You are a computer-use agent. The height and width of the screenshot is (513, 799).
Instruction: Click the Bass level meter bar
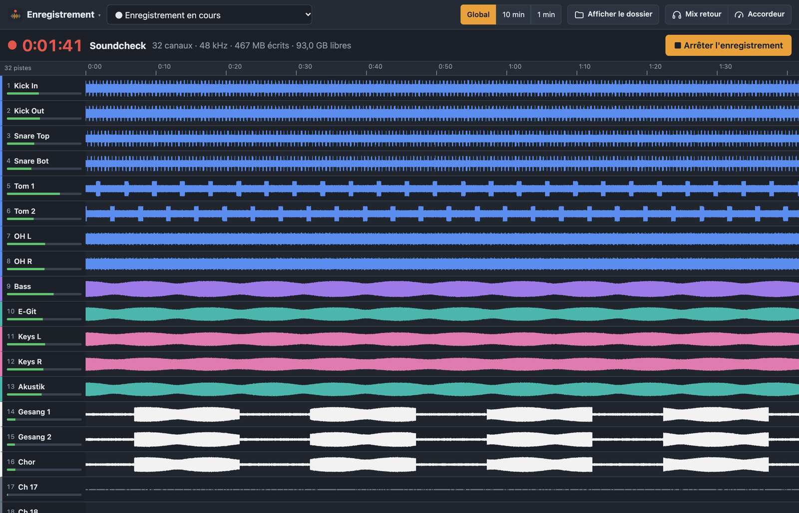tap(44, 294)
